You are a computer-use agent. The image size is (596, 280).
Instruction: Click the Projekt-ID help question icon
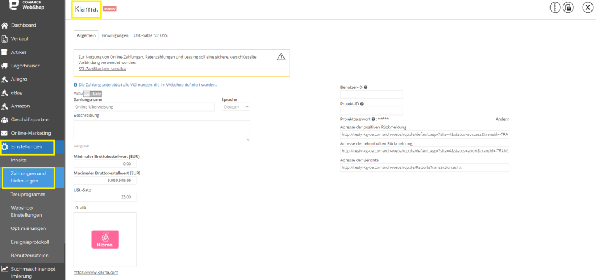pyautogui.click(x=362, y=103)
